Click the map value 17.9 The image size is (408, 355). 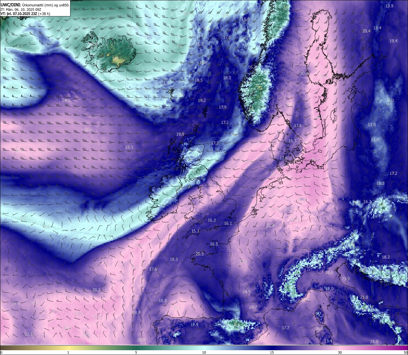(x=222, y=107)
